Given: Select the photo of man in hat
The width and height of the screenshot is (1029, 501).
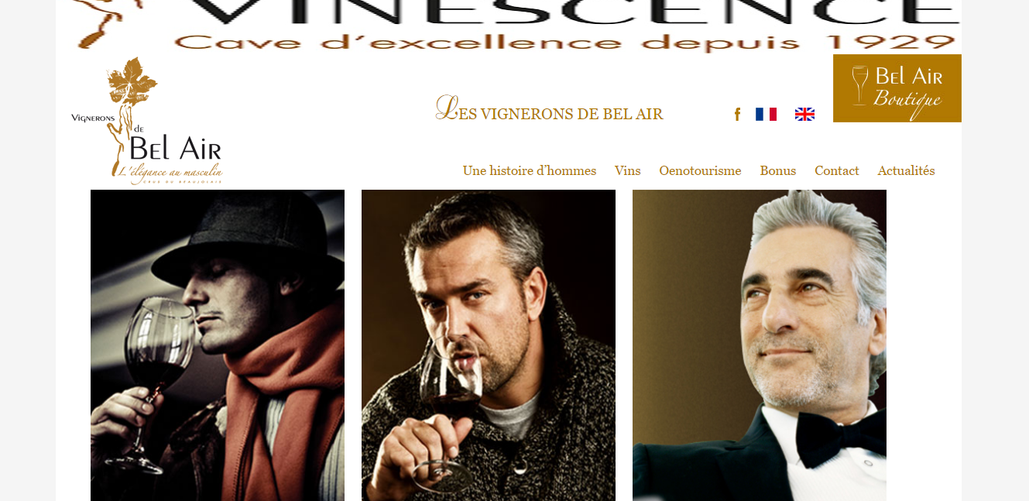Looking at the screenshot, I should tap(218, 345).
